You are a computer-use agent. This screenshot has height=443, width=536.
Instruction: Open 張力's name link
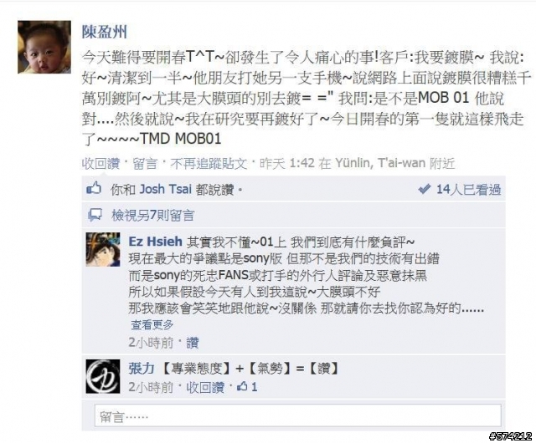(x=142, y=369)
